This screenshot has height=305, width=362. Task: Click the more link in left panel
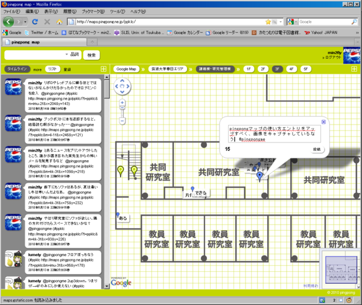(37, 69)
